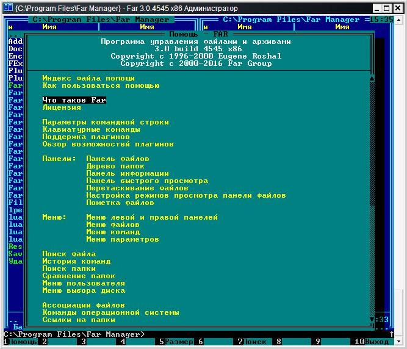Open the "Панели:" help link
Image resolution: width=407 pixels, height=349 pixels.
59,159
